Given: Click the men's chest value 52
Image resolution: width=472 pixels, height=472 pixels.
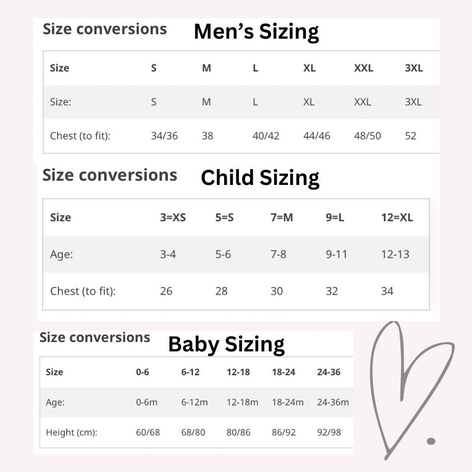Looking at the screenshot, I should [x=410, y=136].
